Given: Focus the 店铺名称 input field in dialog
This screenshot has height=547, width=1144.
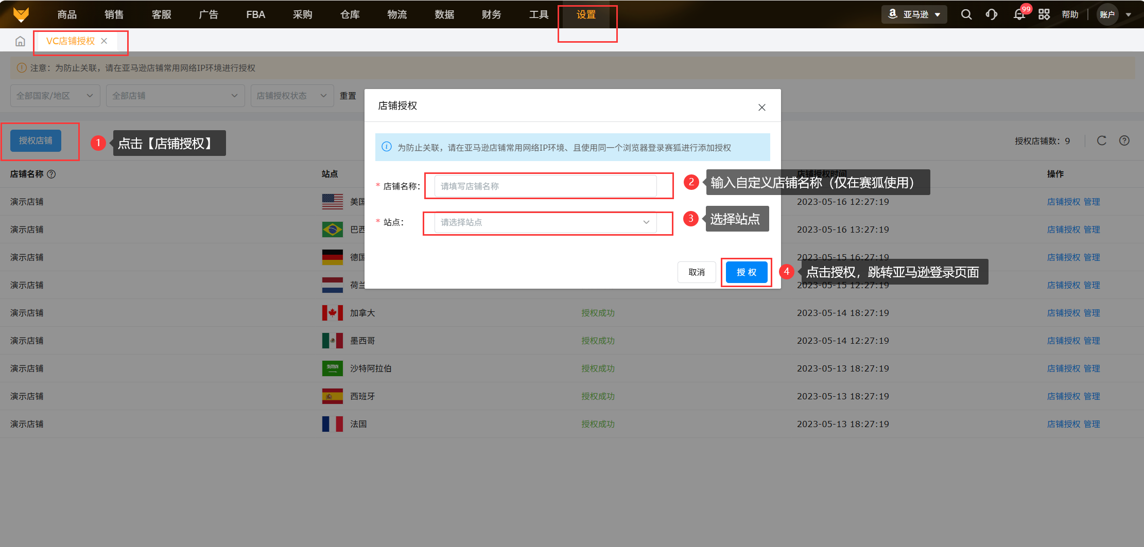Looking at the screenshot, I should (545, 186).
